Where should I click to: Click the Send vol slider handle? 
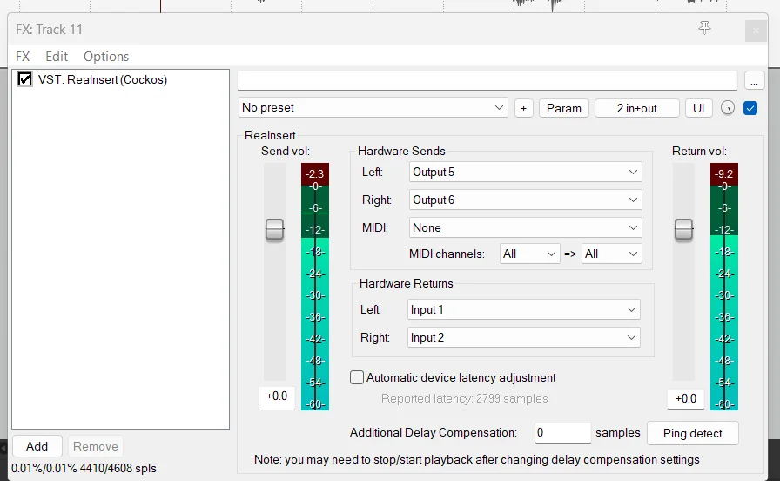(x=274, y=230)
